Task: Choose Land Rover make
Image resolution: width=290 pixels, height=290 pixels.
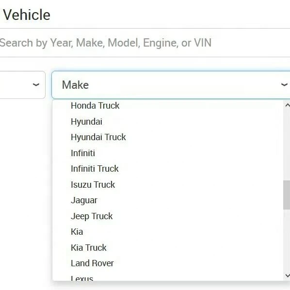Action: pyautogui.click(x=168, y=263)
